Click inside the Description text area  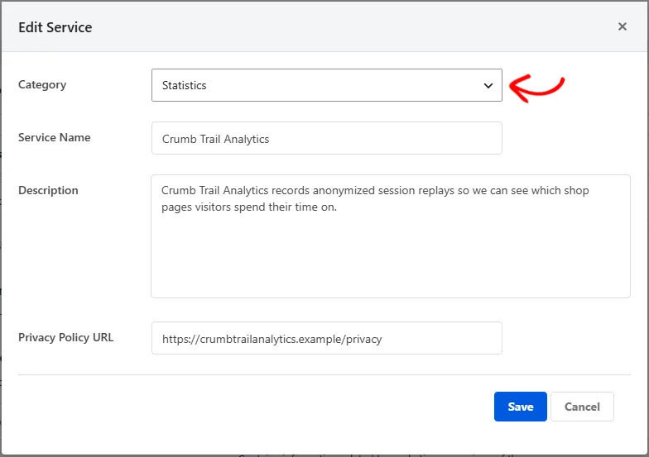tap(391, 236)
